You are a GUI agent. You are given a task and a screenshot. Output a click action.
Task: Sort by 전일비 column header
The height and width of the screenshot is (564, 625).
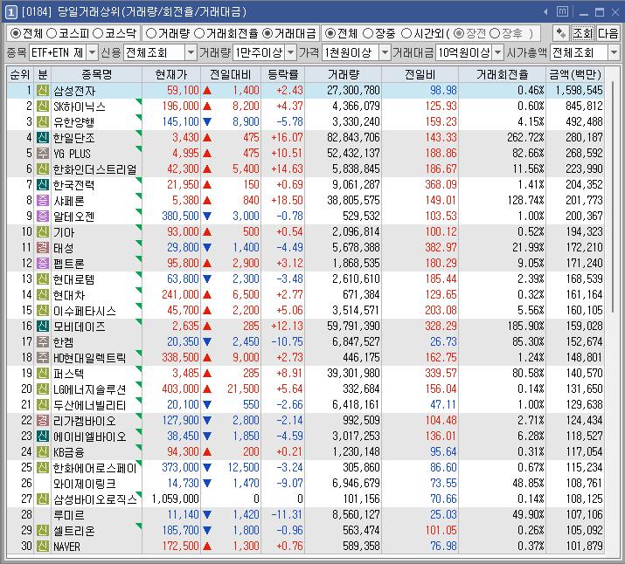click(420, 74)
